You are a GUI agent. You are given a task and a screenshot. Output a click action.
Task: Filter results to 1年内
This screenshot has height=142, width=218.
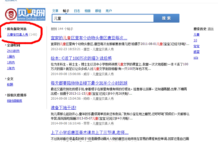11,68
